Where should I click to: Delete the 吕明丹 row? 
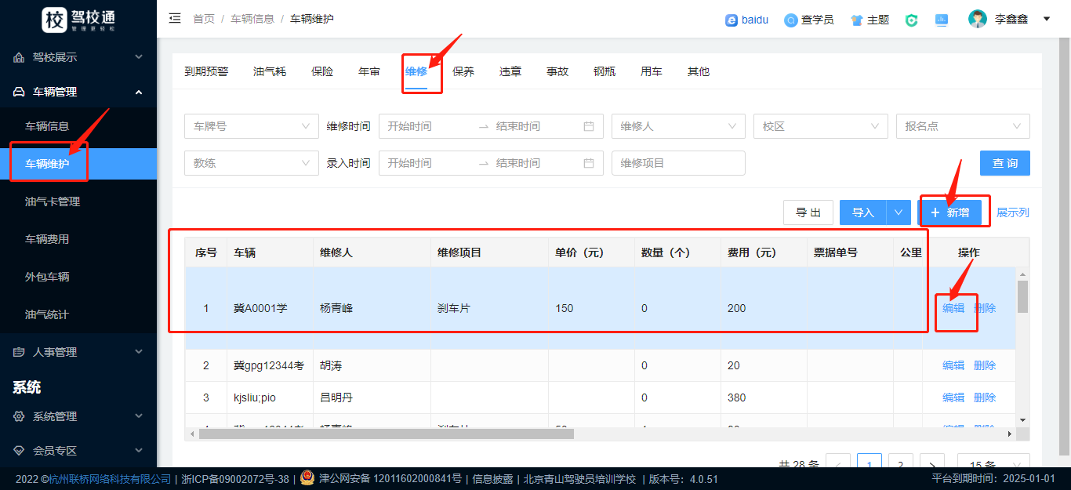pos(985,397)
